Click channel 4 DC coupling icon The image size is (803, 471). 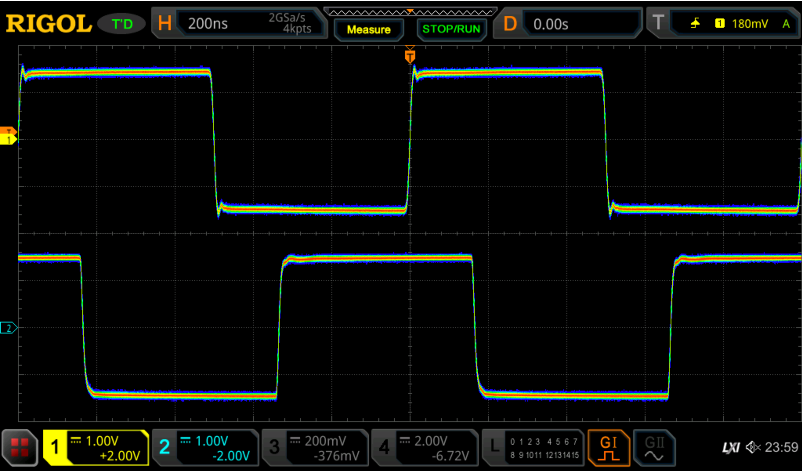(405, 440)
